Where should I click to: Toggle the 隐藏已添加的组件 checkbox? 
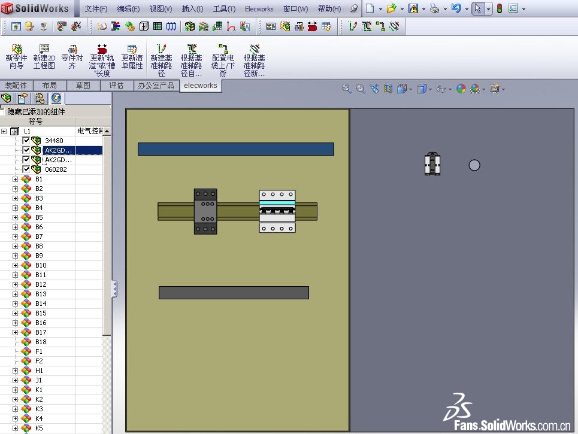pyautogui.click(x=2, y=111)
